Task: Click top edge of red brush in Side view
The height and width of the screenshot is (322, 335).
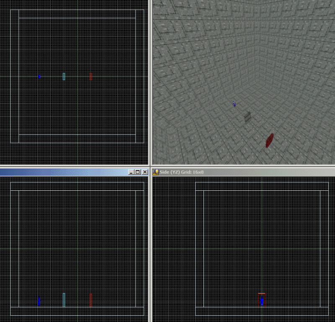Action: point(262,293)
